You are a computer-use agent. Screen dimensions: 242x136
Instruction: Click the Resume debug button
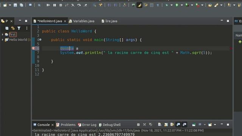tap(48, 5)
